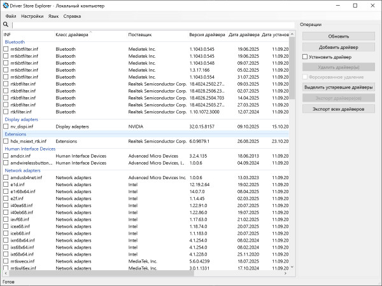The width and height of the screenshot is (382, 286).
Task: Mark the mtkwecx.inf checkbox
Action: click(x=6, y=261)
